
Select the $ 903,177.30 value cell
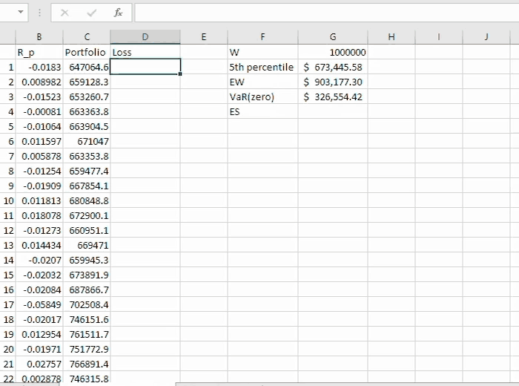333,82
